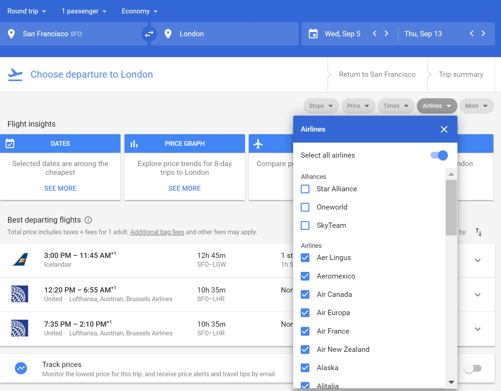Uncheck Air Canada airline

pyautogui.click(x=305, y=294)
